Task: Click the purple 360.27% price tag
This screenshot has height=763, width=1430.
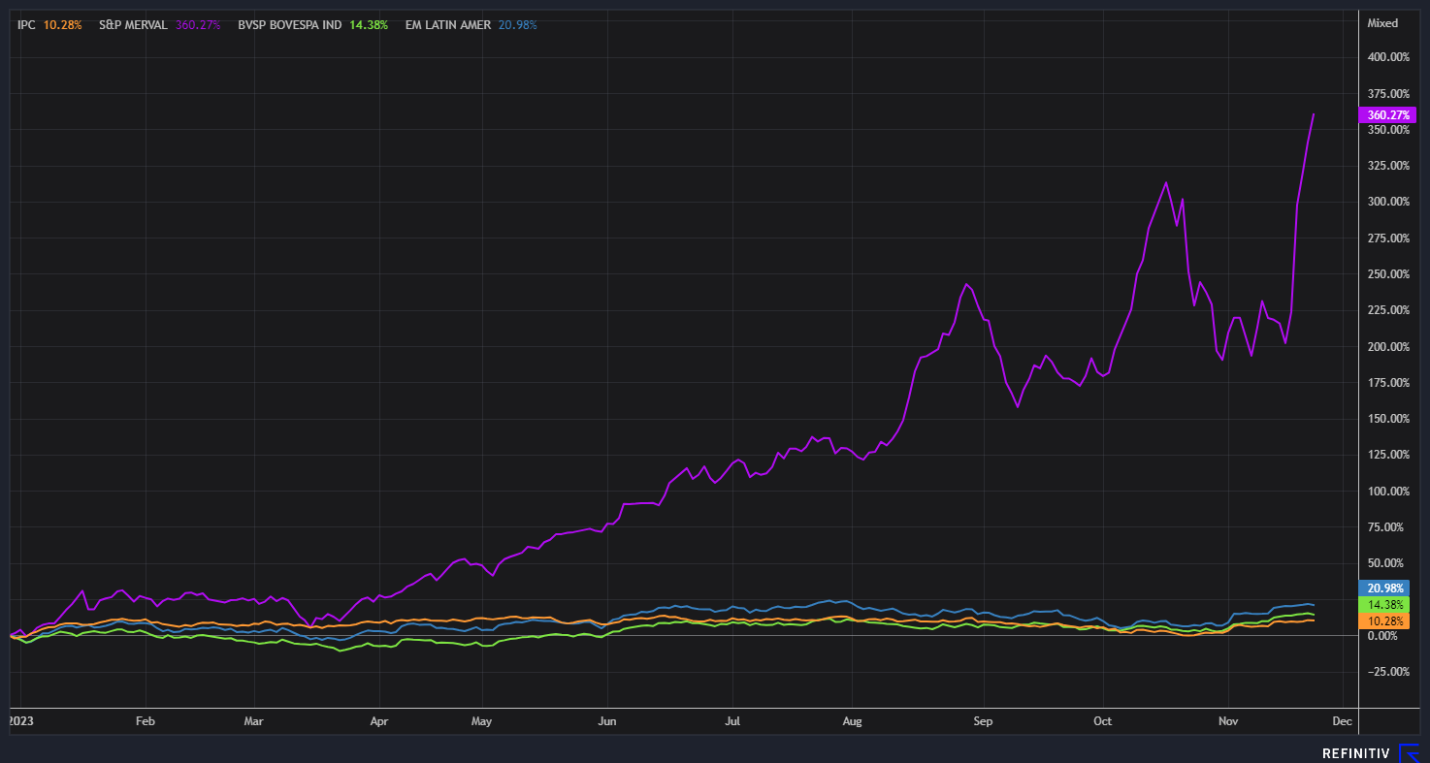Action: click(1388, 114)
